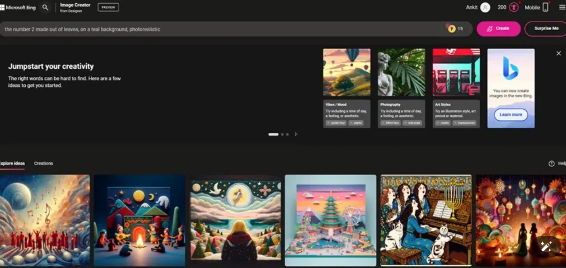This screenshot has width=566, height=268.
Task: Add the golden hour tag
Action: (337, 123)
